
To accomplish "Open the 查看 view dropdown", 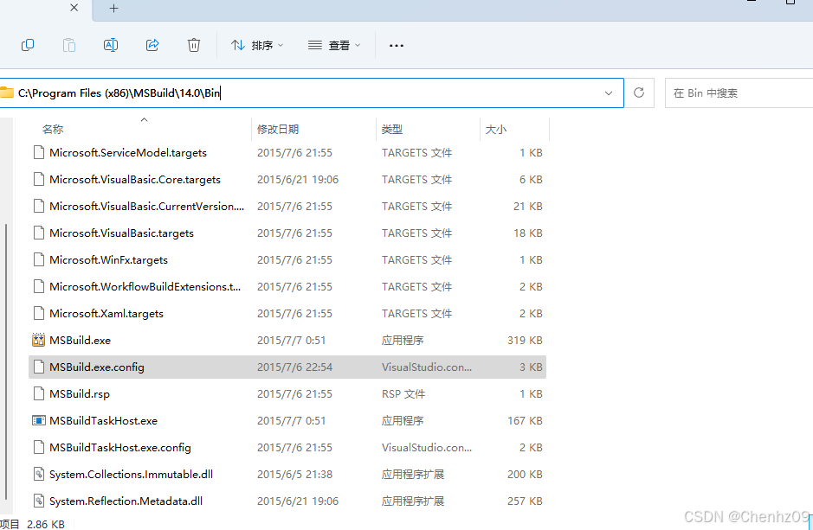I will coord(334,46).
